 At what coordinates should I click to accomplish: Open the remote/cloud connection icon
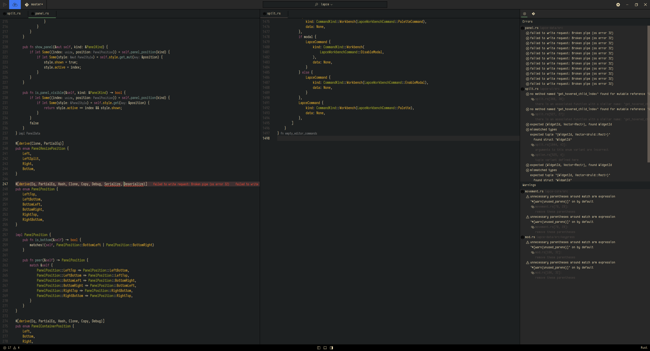pos(15,4)
